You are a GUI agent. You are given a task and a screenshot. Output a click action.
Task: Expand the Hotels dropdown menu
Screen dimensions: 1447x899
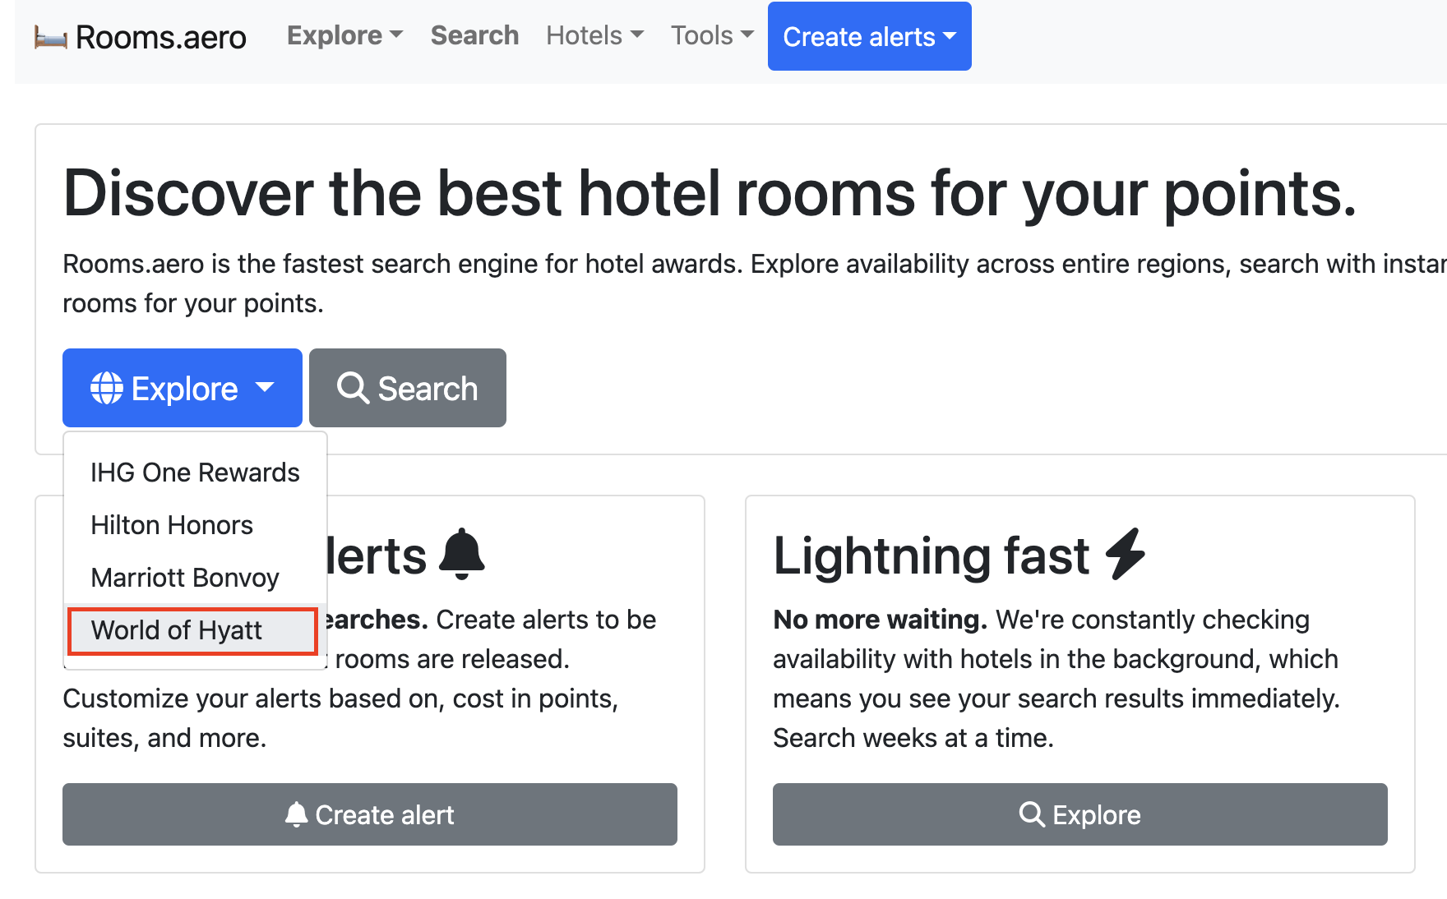pos(594,35)
